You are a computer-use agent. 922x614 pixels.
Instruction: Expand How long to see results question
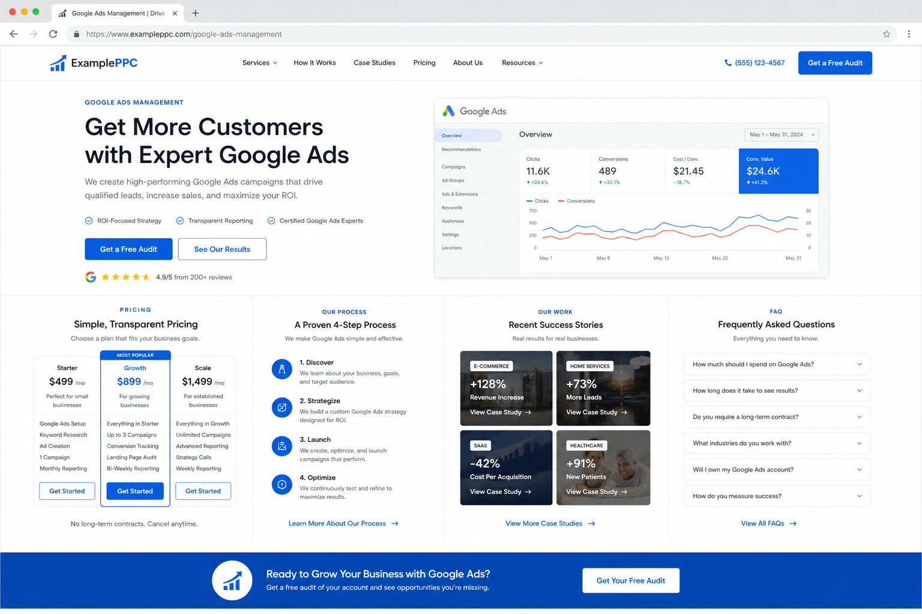click(777, 391)
